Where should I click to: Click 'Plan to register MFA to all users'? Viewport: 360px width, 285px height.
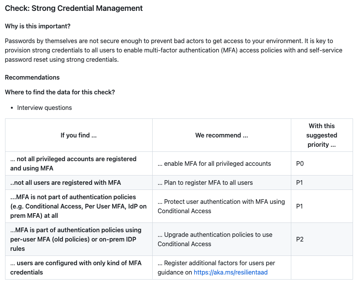[x=205, y=182]
